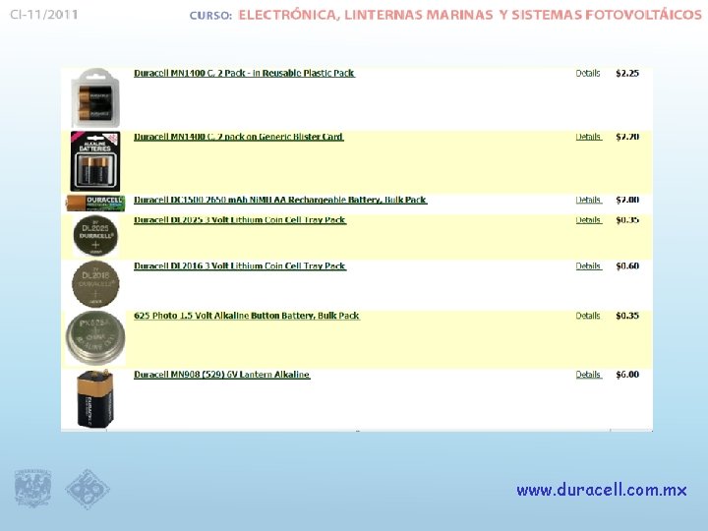Image resolution: width=708 pixels, height=531 pixels.
Task: Click the DL2016 coin cell thumbnail
Action: coord(95,284)
